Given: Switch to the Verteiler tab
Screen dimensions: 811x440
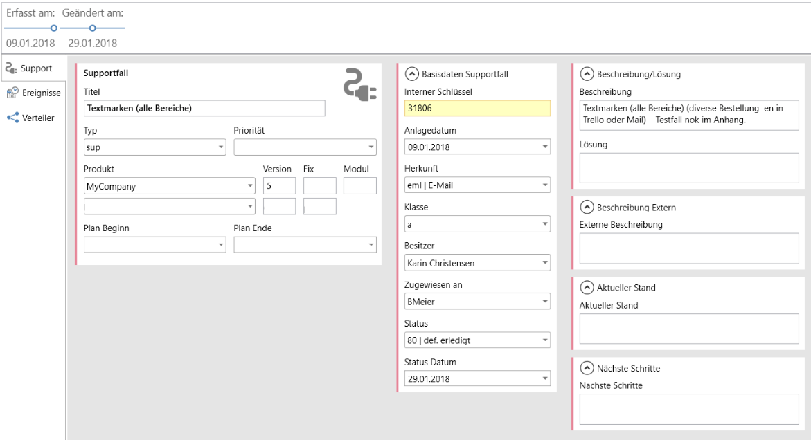Looking at the screenshot, I should 38,118.
